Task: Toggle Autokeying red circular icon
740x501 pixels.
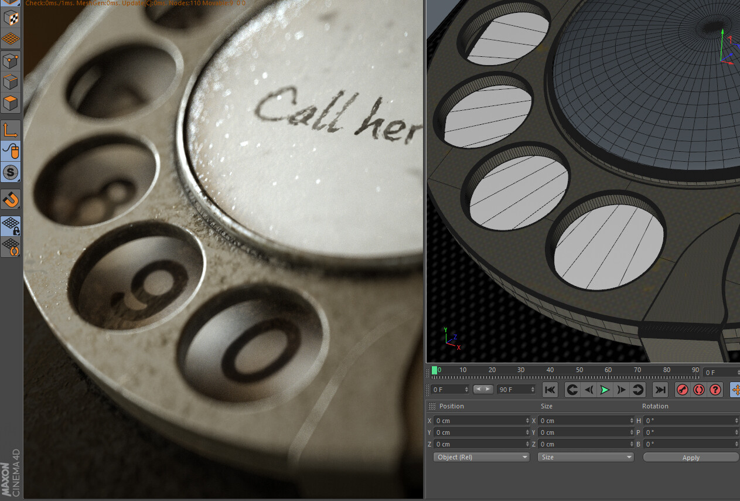Action: pos(699,390)
